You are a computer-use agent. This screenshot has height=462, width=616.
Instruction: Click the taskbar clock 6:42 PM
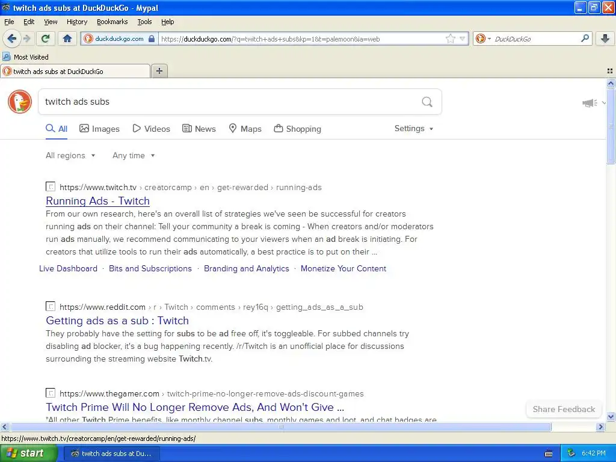pos(594,454)
